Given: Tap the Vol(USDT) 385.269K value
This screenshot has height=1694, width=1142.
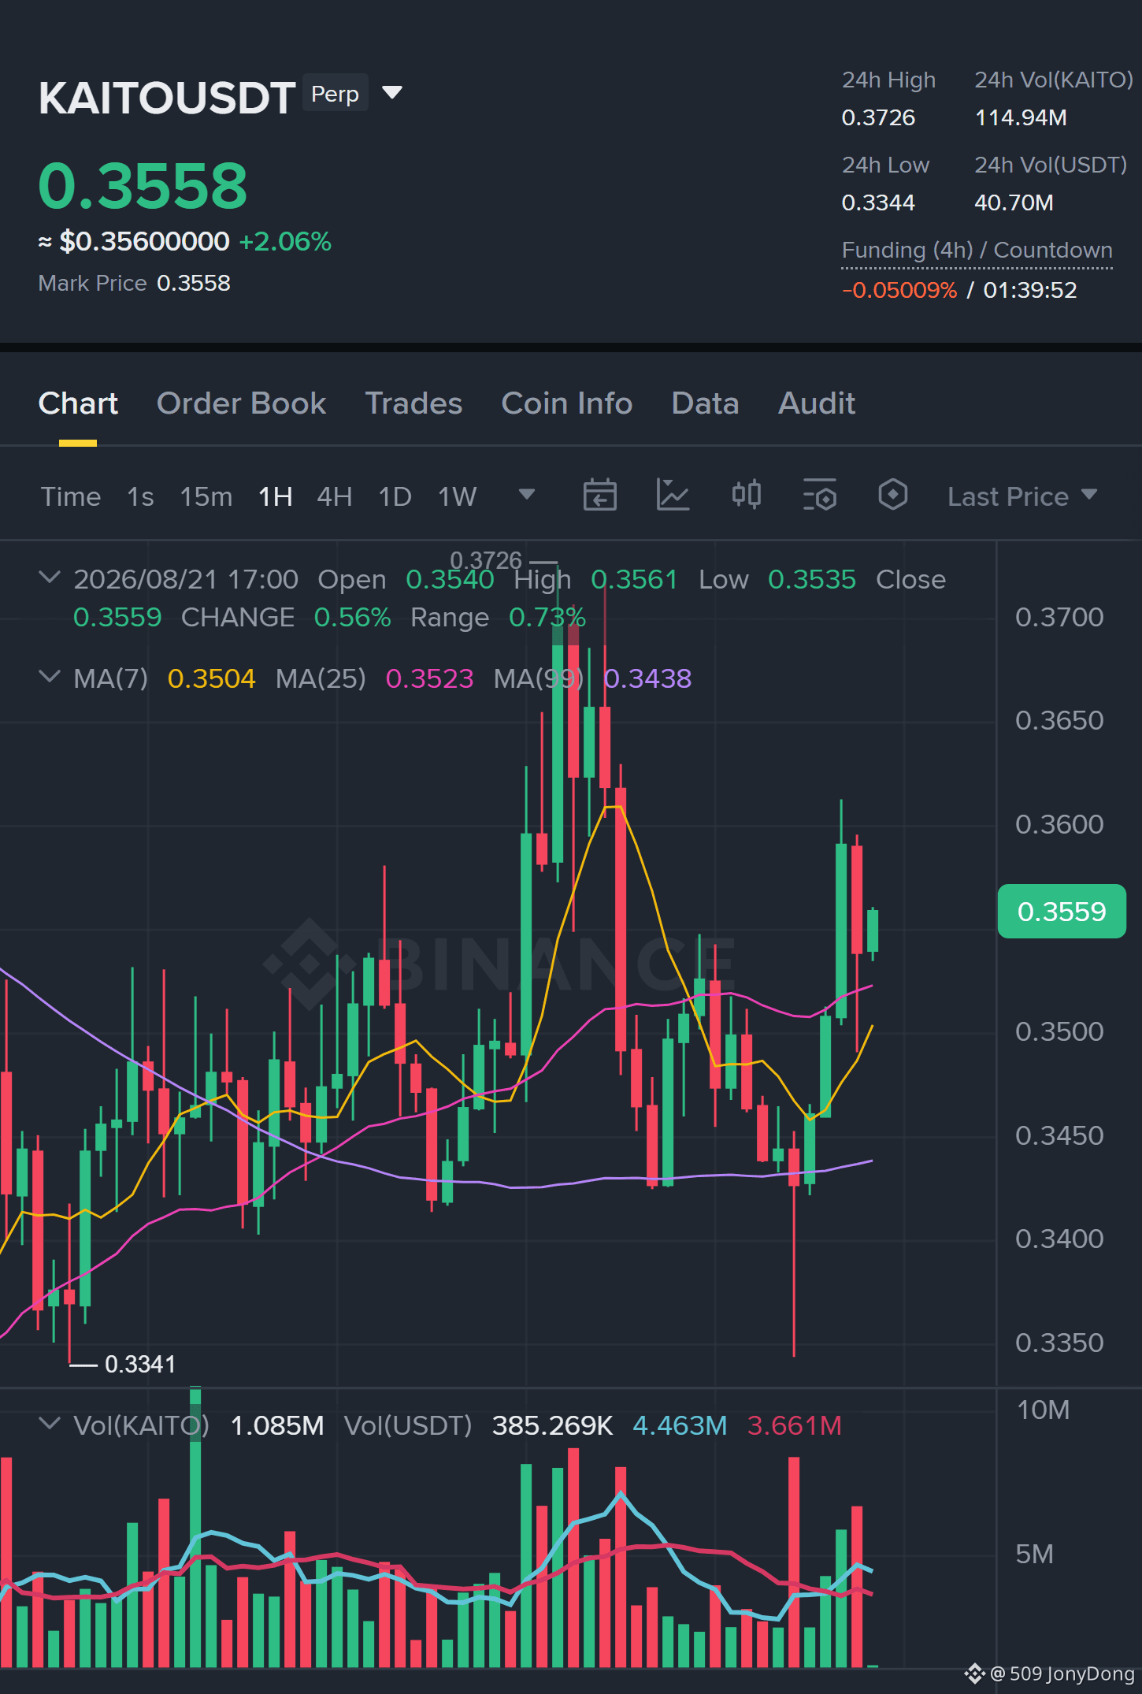Looking at the screenshot, I should (x=552, y=1425).
